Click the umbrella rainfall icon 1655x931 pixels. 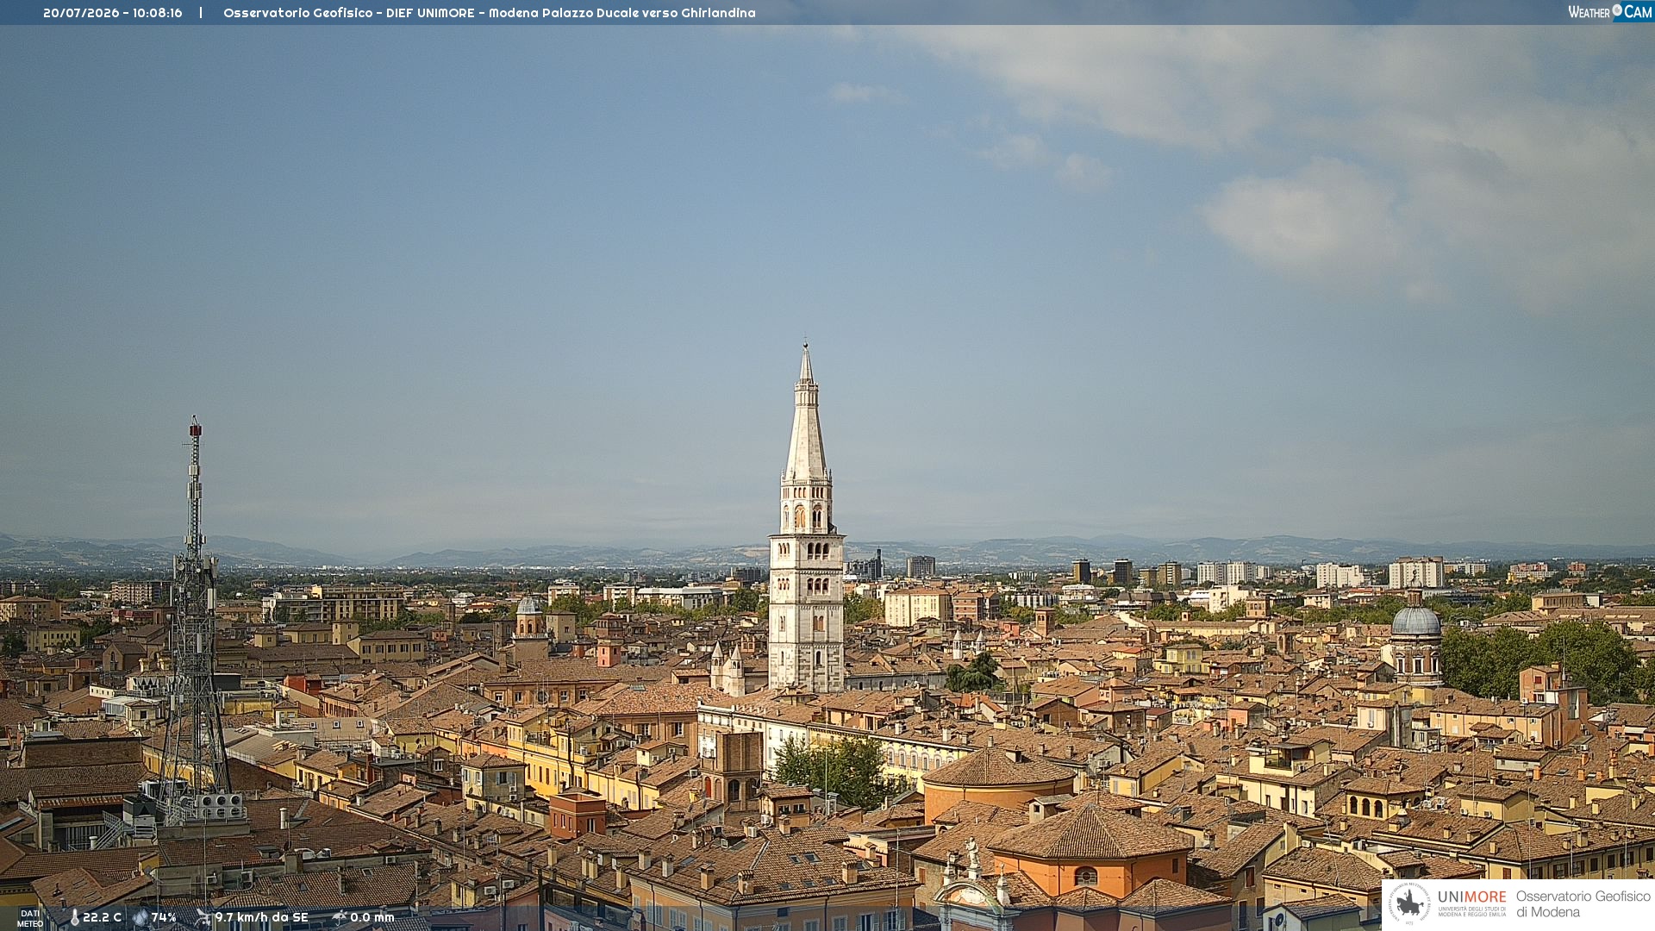point(340,918)
